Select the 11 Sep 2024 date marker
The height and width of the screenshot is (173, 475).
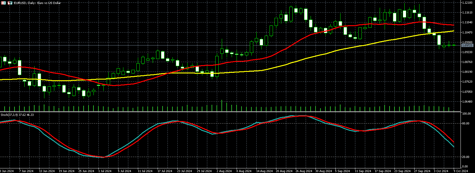pyautogui.click(x=362, y=171)
